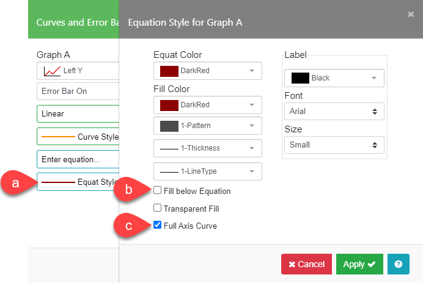
Task: Click the 1-Thickness line preview icon
Action: tap(169, 148)
